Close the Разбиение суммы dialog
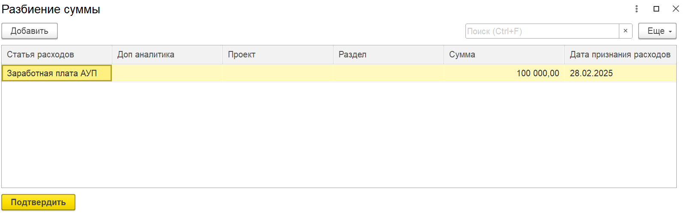This screenshot has width=684, height=215. click(675, 9)
